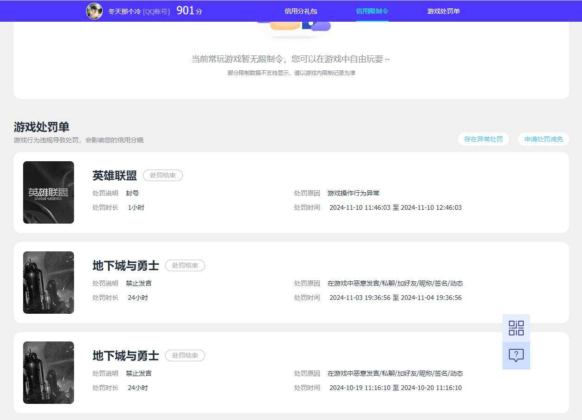This screenshot has height=420, width=582.
Task: Click the 游戏处罚单 section heading
Action: [42, 127]
